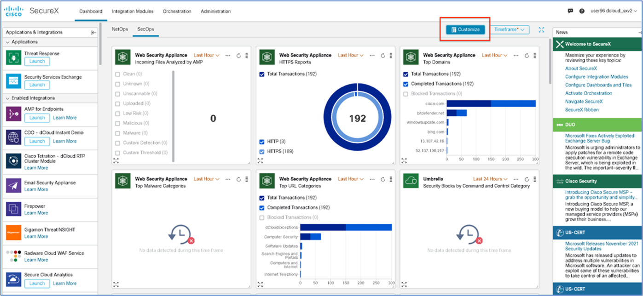Image resolution: width=643 pixels, height=296 pixels.
Task: Check Blocked Transactions in Top Domains tile
Action: point(405,94)
